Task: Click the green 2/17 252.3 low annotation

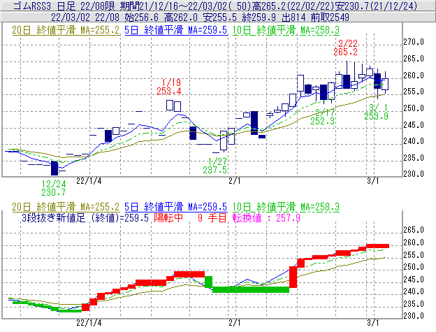Action: 323,117
